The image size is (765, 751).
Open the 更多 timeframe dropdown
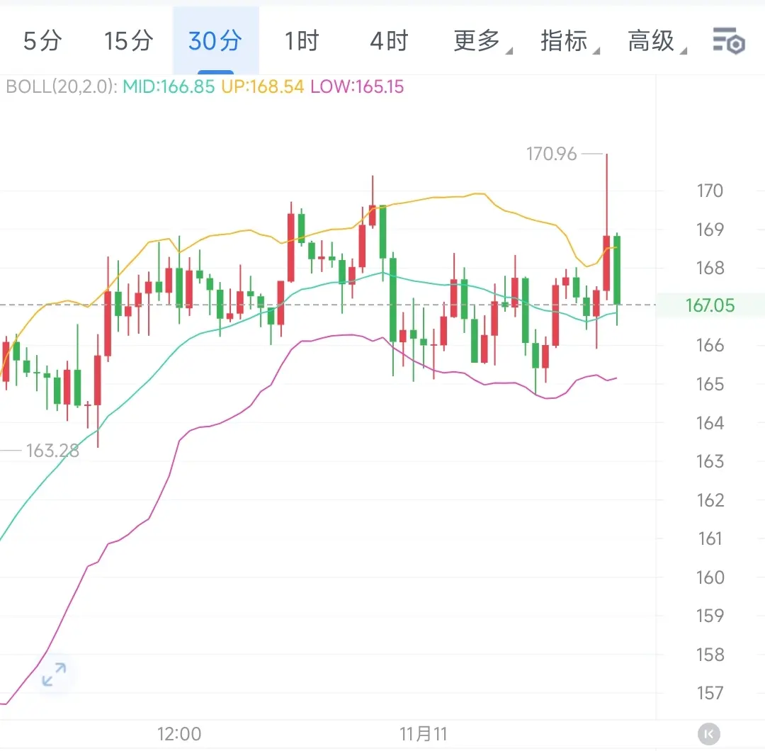click(482, 41)
